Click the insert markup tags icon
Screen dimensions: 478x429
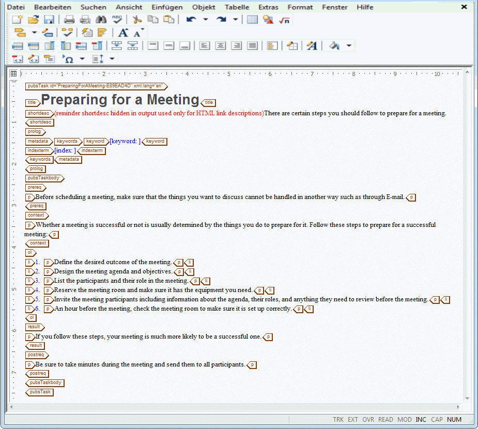[20, 33]
